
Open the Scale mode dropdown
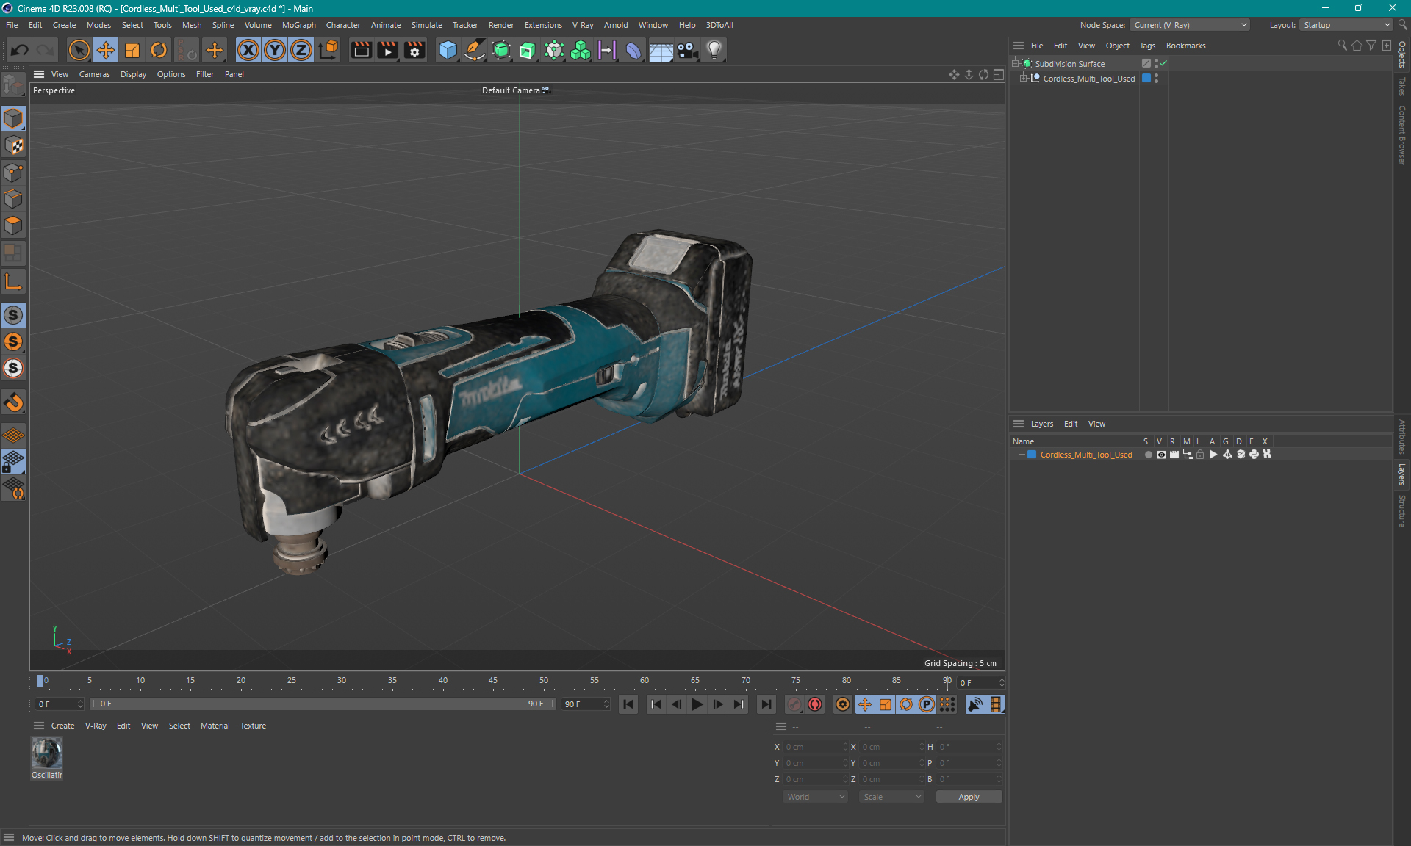[891, 797]
